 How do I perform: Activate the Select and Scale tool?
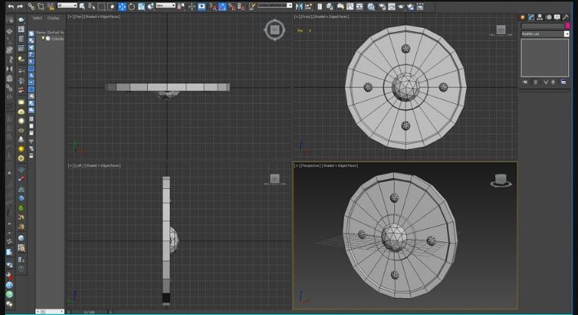pyautogui.click(x=141, y=7)
